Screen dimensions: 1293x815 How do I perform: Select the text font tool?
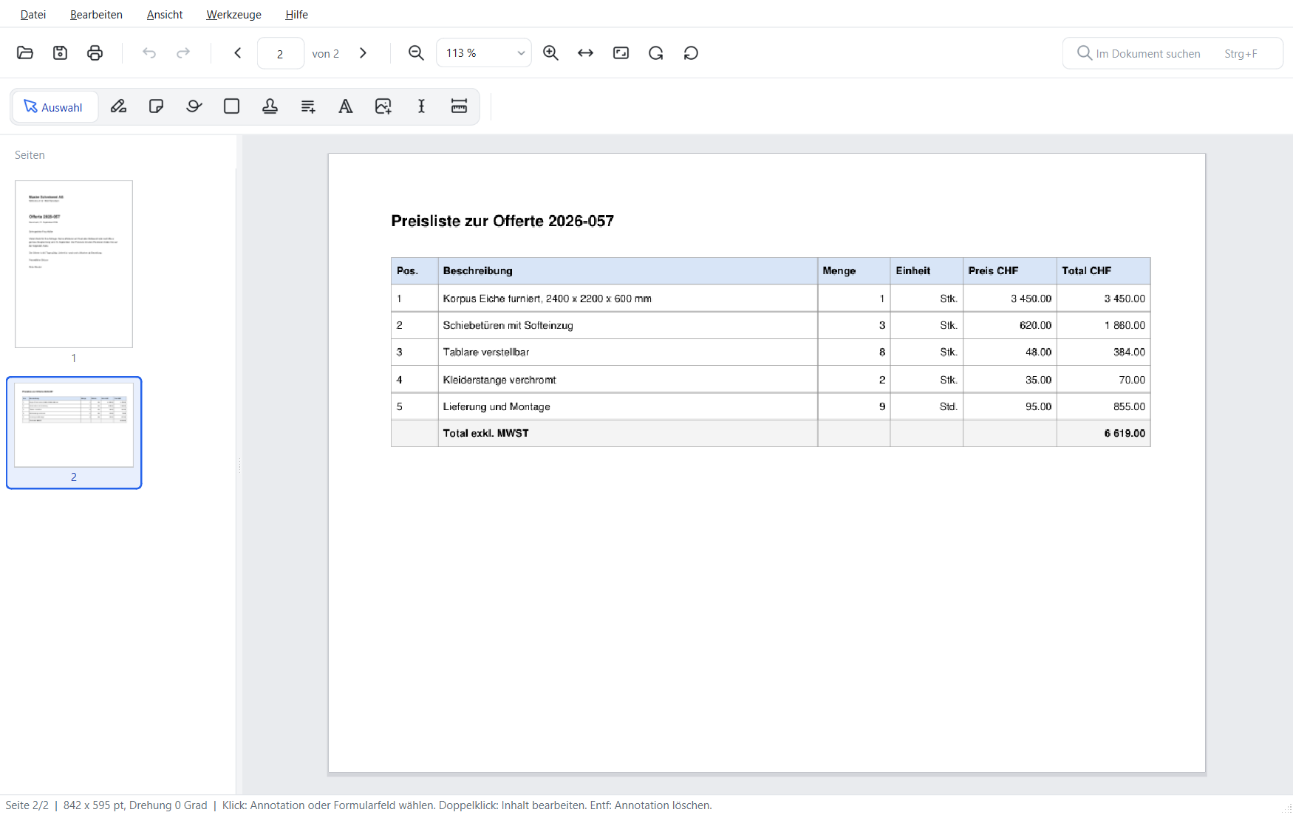click(x=346, y=107)
